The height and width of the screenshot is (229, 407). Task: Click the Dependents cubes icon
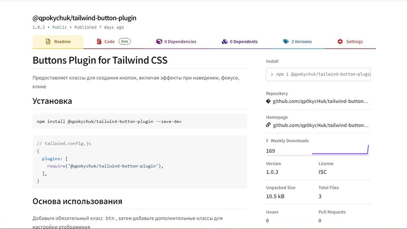tap(225, 41)
